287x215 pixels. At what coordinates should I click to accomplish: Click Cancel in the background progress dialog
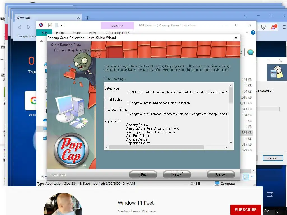point(273,158)
